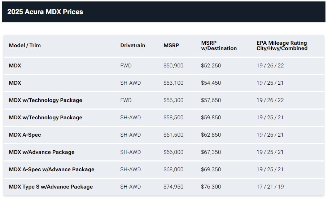Click the Model / Trim column header
The image size is (328, 199).
[25, 45]
